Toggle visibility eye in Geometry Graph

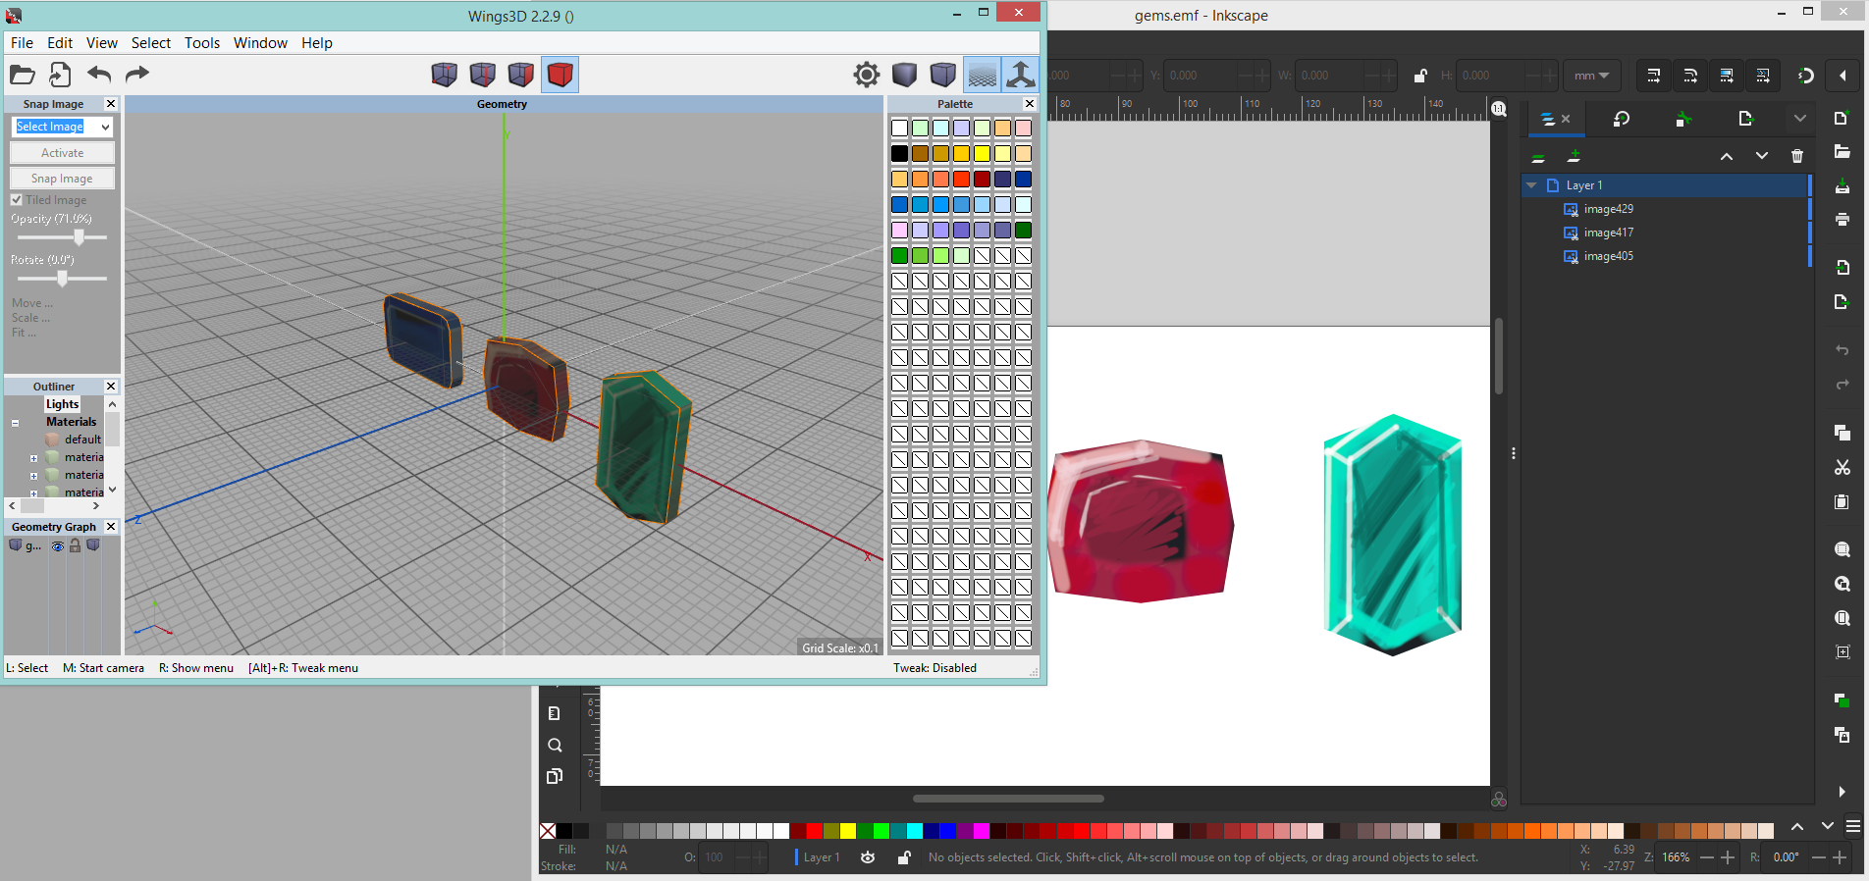[58, 546]
